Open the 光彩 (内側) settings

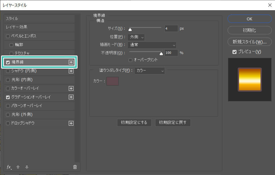coord(22,80)
